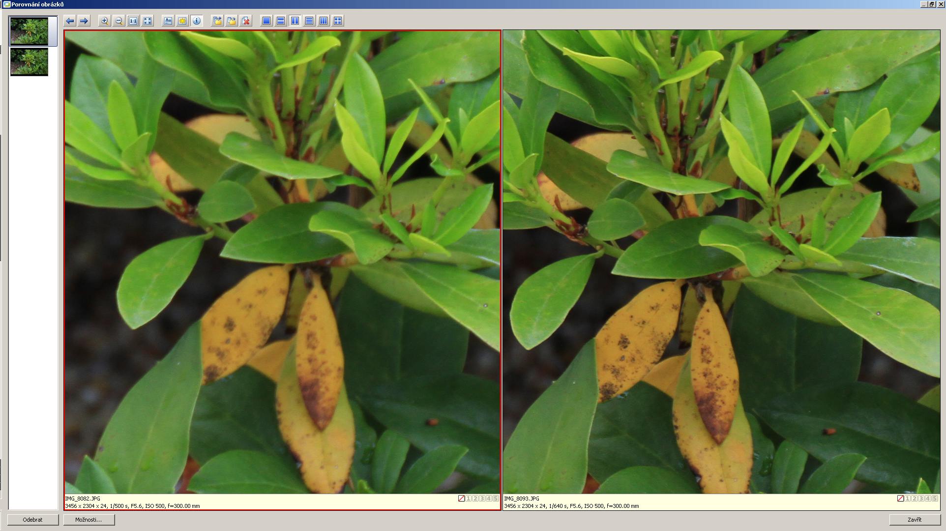Open the Možnosti... options button

point(89,520)
